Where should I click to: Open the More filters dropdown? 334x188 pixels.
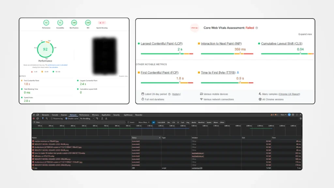point(144,122)
